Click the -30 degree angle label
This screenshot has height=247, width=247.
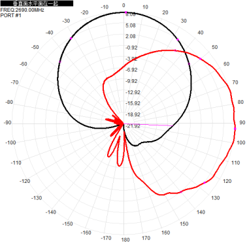[66, 21]
